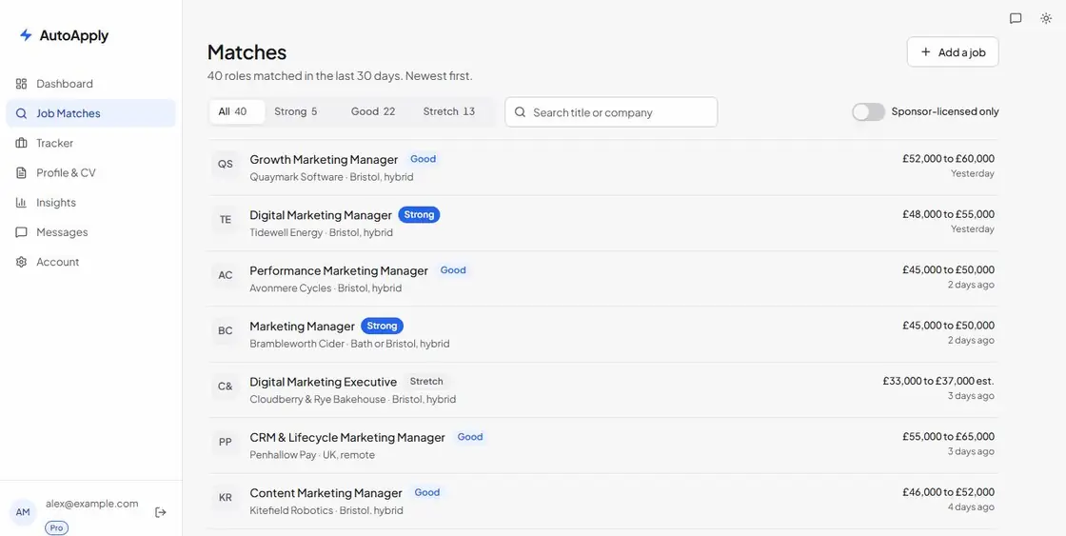Click the BC company avatar
1066x536 pixels.
coord(225,330)
